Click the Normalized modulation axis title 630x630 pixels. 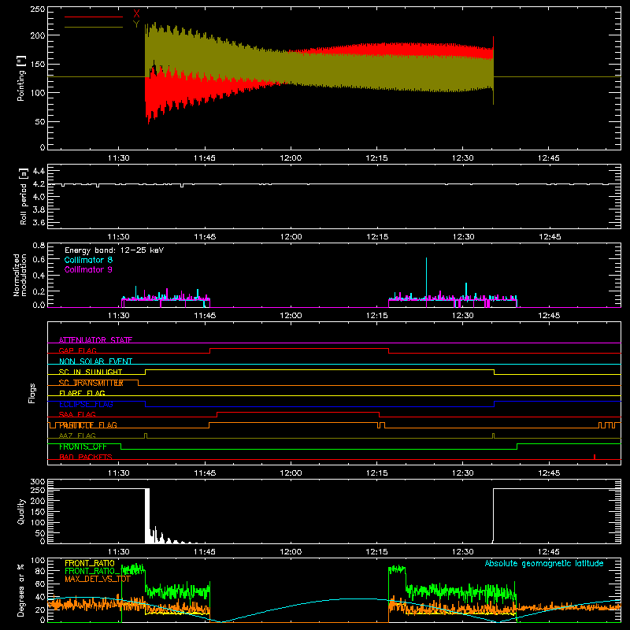click(x=20, y=275)
